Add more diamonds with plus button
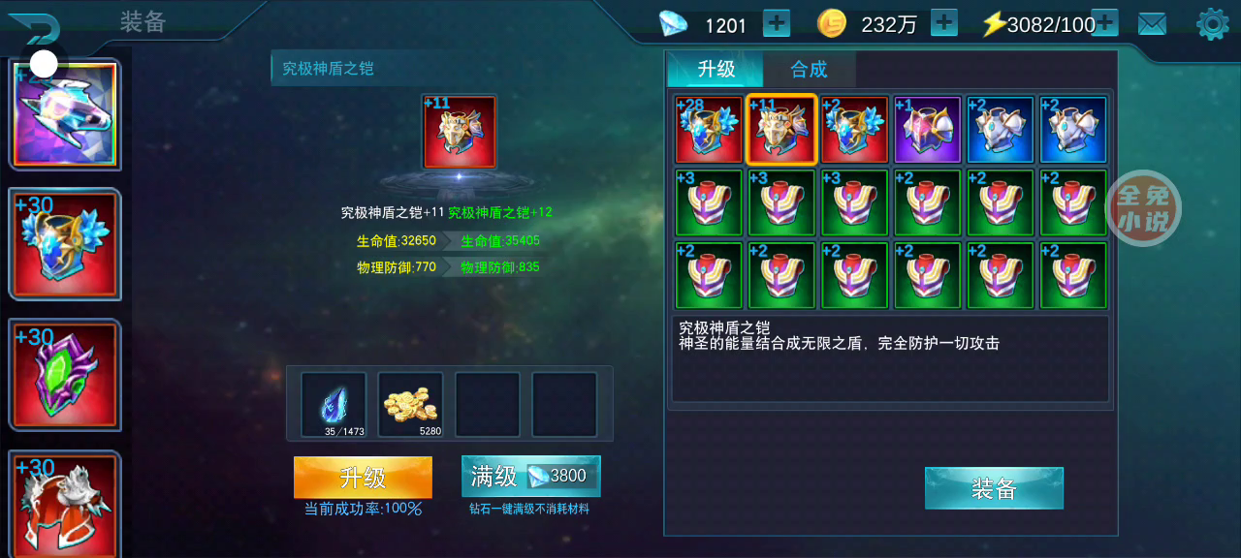 tap(777, 23)
